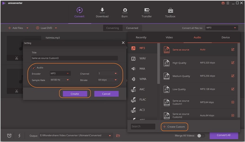The image size is (245, 142).
Task: Open the output folder icon
Action: 118,136
